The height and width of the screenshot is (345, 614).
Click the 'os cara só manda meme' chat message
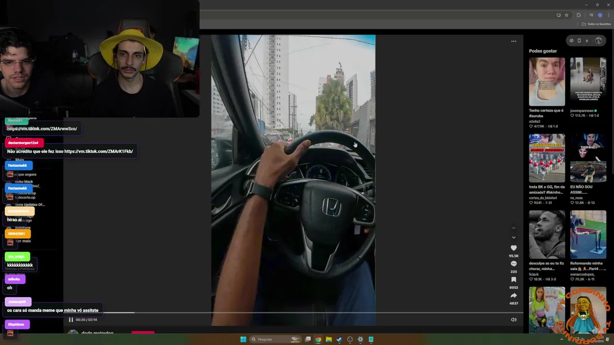coord(53,310)
